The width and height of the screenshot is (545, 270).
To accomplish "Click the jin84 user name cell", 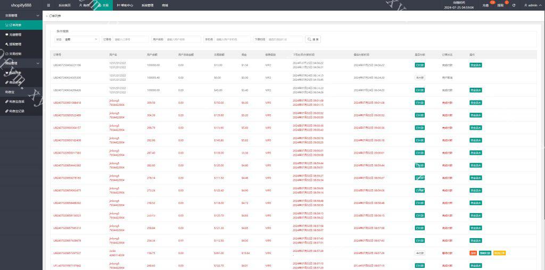I will (112, 251).
